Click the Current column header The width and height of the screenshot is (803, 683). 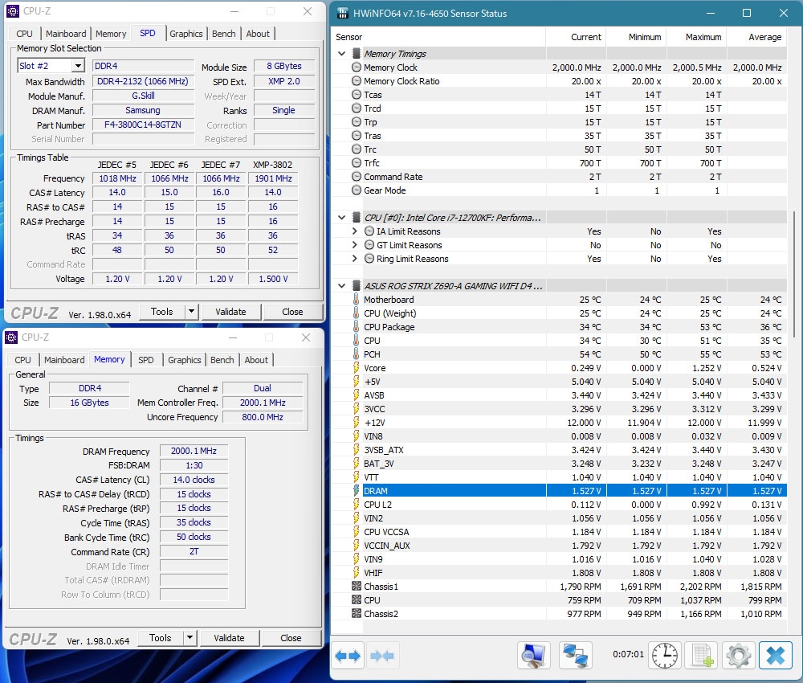(x=576, y=37)
